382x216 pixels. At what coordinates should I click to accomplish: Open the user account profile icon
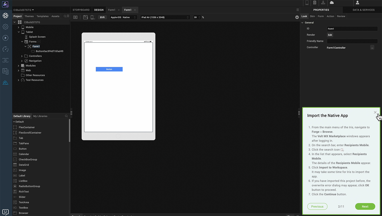point(357,3)
